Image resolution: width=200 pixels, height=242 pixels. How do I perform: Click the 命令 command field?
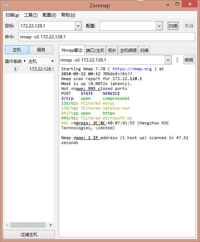[107, 37]
